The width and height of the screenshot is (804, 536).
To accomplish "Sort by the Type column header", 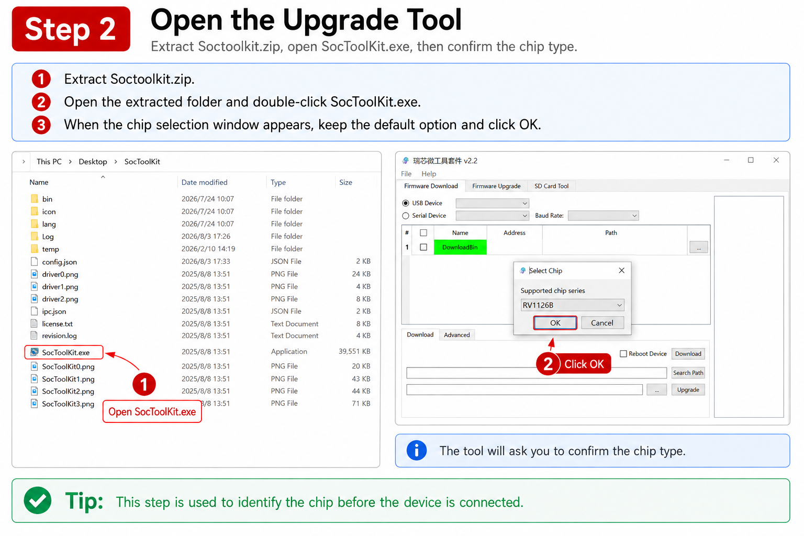I will click(278, 182).
